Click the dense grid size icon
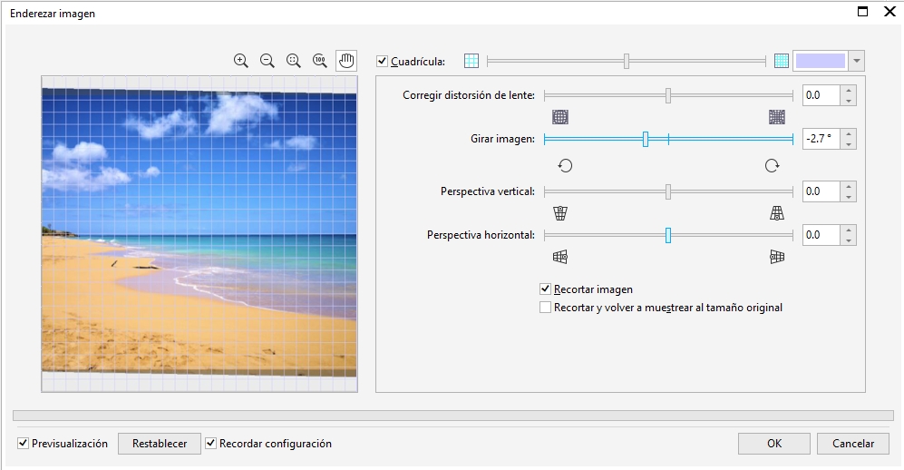This screenshot has height=470, width=904. [782, 61]
